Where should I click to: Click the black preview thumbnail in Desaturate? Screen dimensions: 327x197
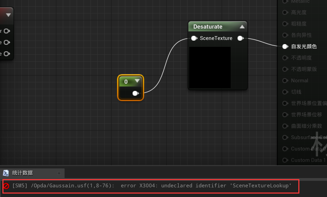(210, 68)
